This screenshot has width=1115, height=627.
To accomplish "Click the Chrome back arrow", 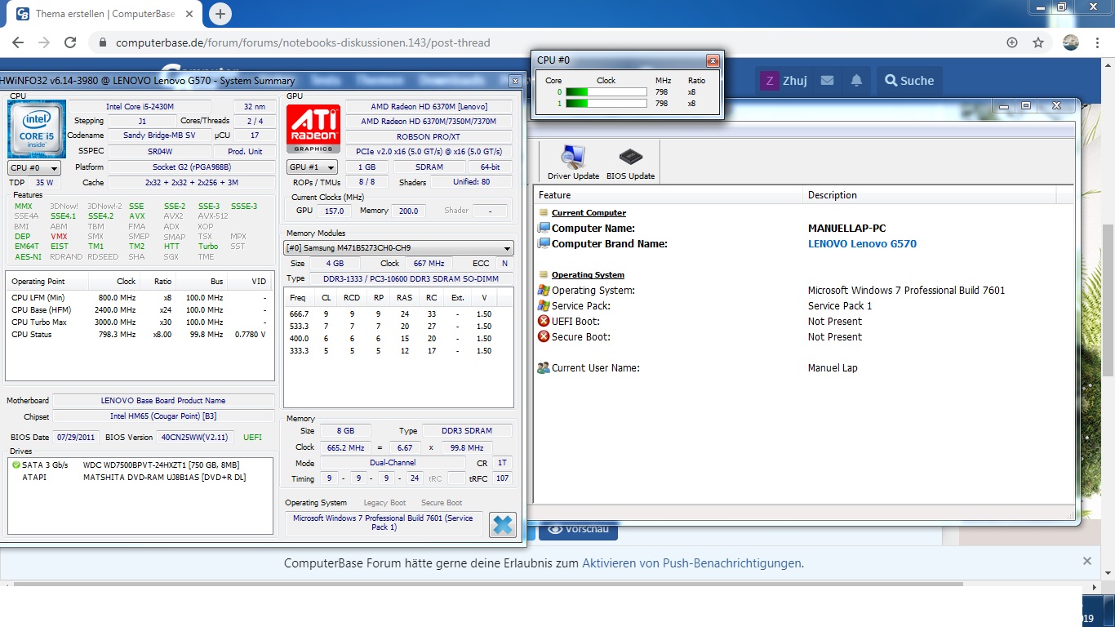I will [18, 42].
